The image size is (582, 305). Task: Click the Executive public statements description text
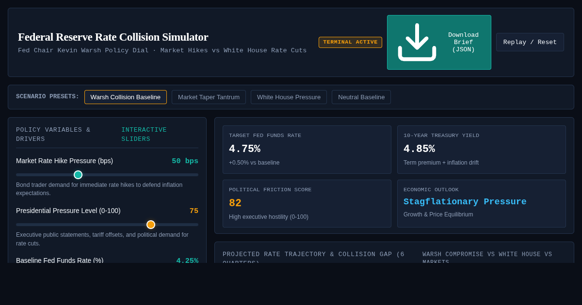[102, 239]
